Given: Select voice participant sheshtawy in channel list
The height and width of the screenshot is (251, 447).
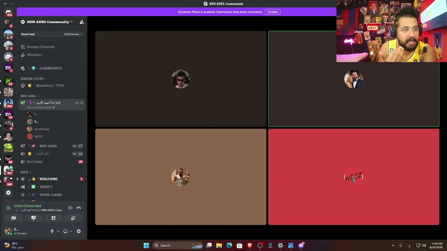Looking at the screenshot, I should pos(42,129).
